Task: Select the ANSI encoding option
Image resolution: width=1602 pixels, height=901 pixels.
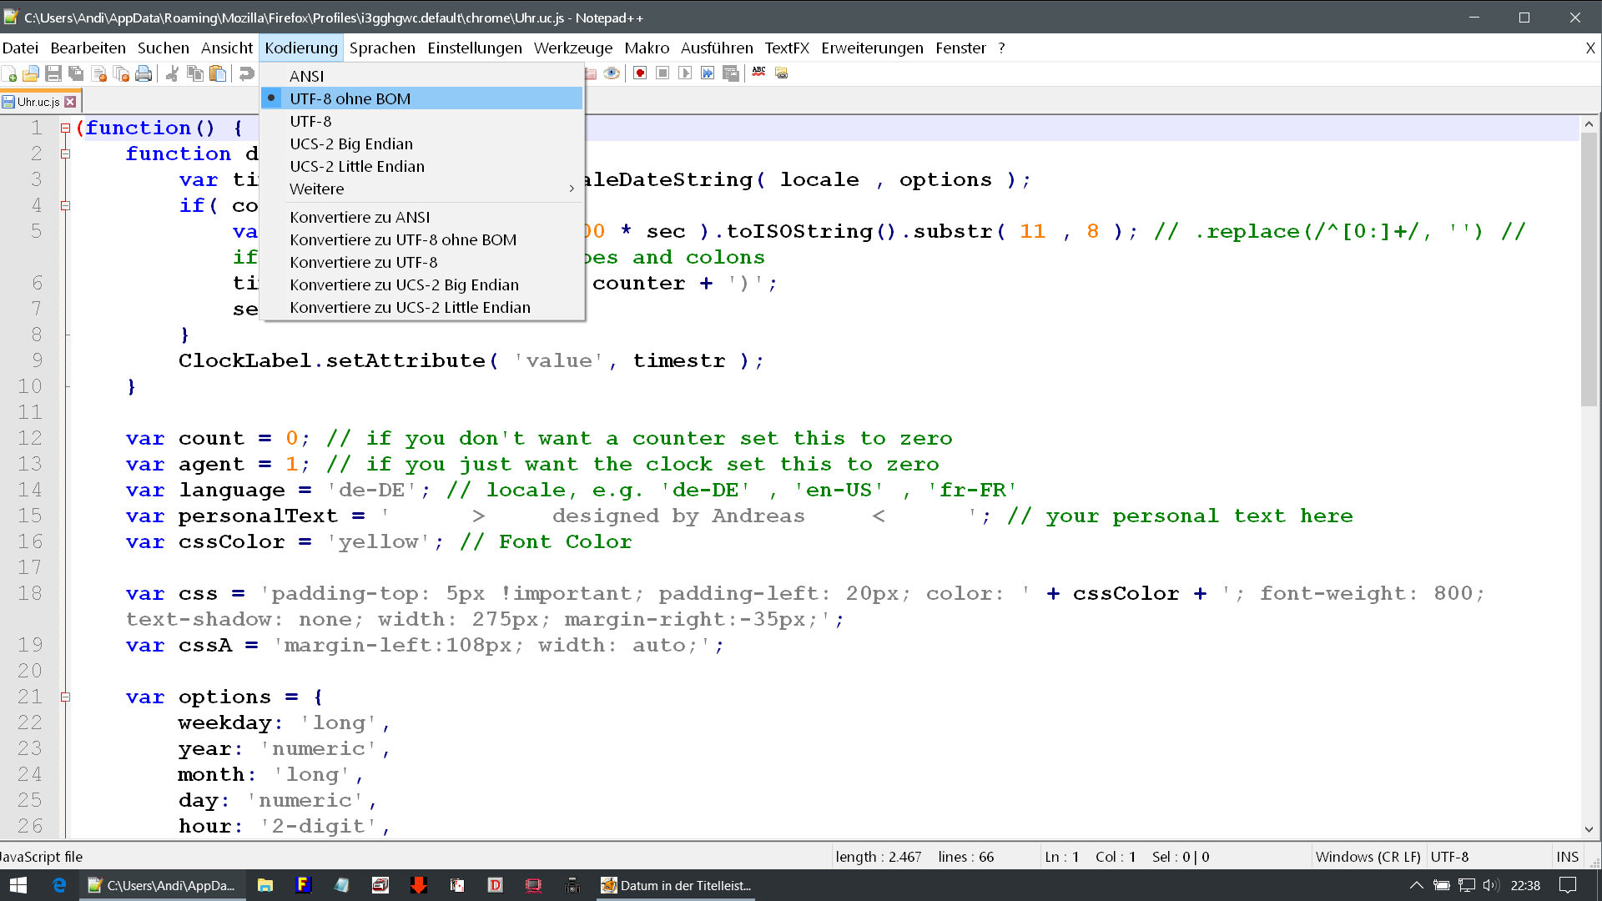Action: coord(306,76)
